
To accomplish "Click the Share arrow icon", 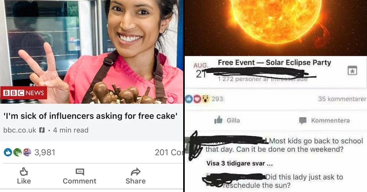I will click(x=135, y=172).
